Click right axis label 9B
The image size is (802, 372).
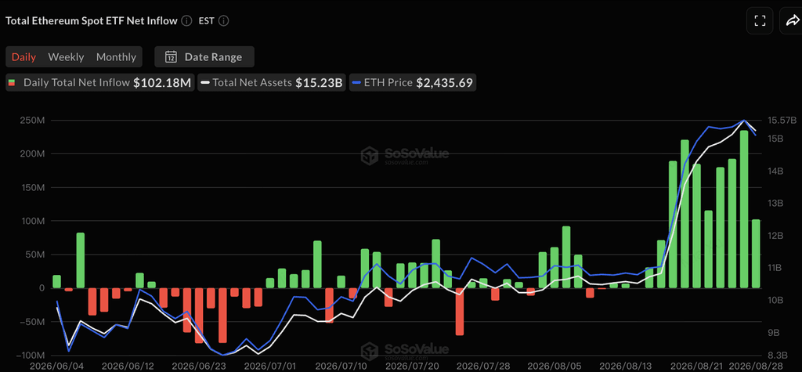774,332
